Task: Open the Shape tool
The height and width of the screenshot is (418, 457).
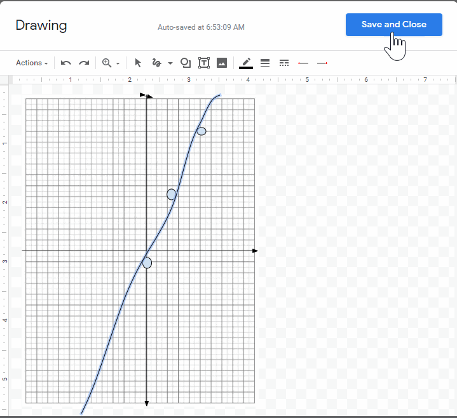Action: pyautogui.click(x=186, y=63)
